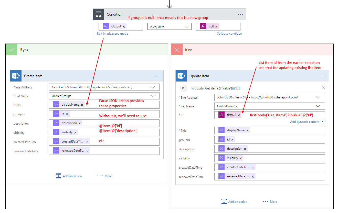Open the Update item ellipsis menu
338x213 pixels.
[x=323, y=76]
